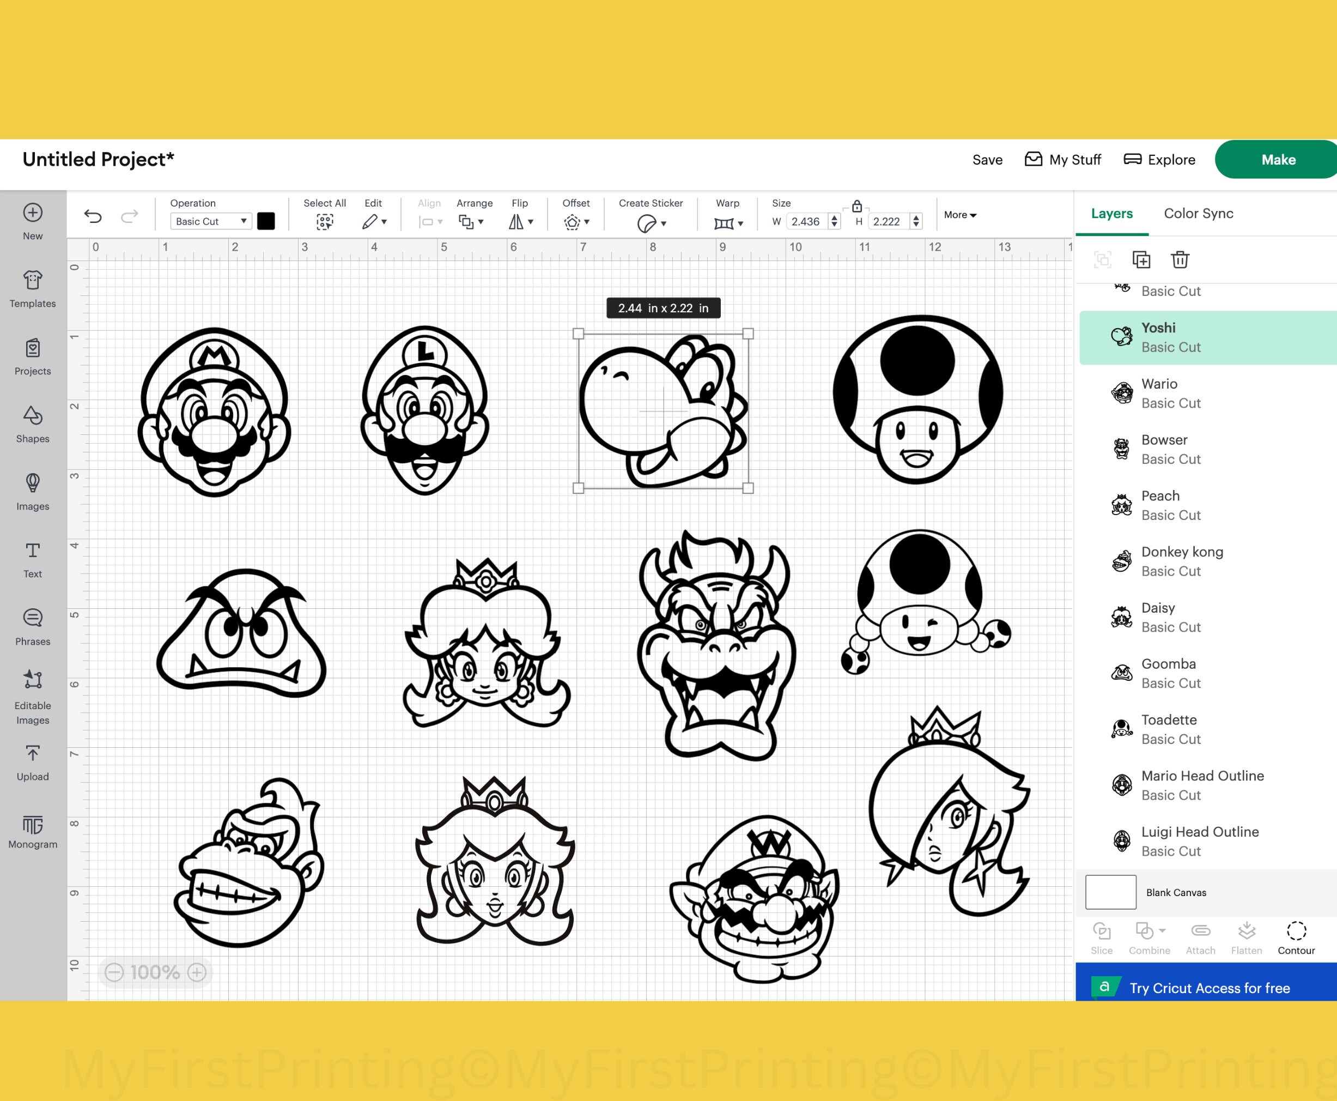Open the cut color swatch picker
This screenshot has height=1101, width=1337.
coord(266,221)
